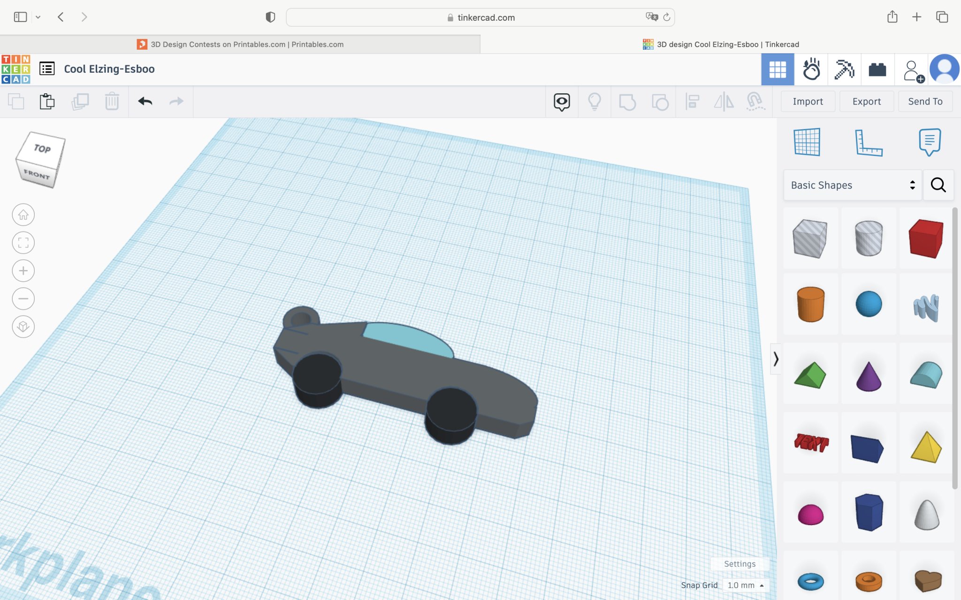
Task: Open the Basic Shapes dropdown
Action: [x=852, y=185]
